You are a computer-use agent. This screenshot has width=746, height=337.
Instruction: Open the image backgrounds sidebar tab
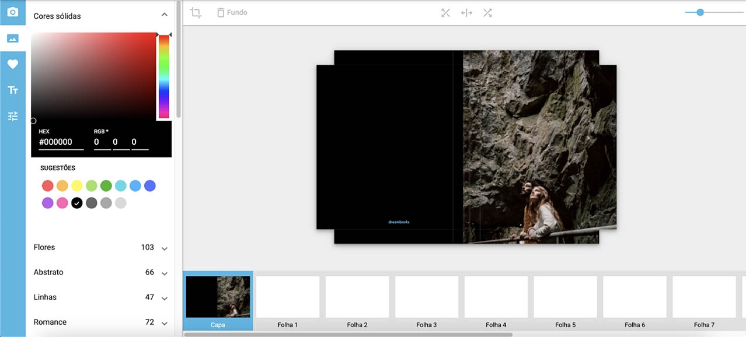tap(13, 38)
